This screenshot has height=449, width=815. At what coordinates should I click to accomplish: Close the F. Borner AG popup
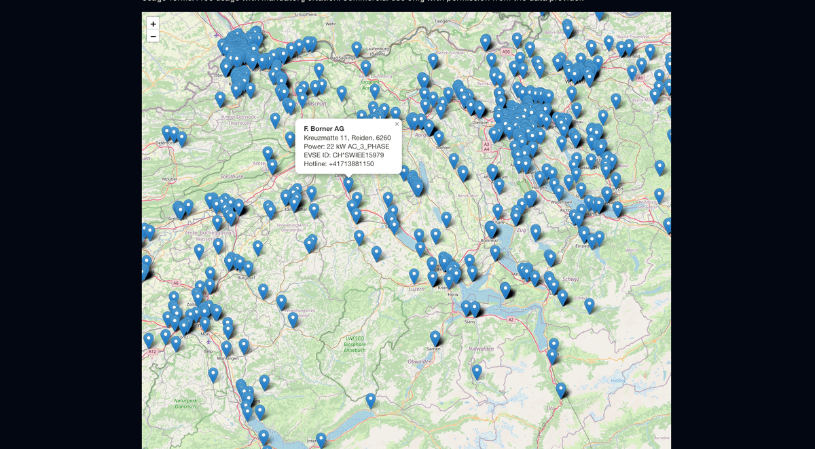396,123
